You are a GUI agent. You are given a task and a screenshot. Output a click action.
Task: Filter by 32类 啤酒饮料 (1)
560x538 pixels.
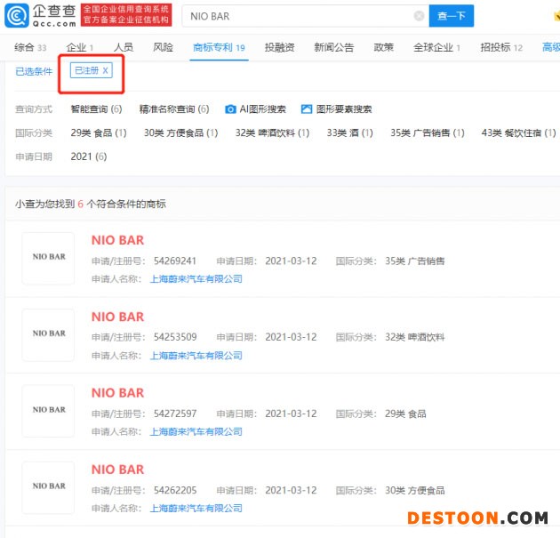click(272, 132)
